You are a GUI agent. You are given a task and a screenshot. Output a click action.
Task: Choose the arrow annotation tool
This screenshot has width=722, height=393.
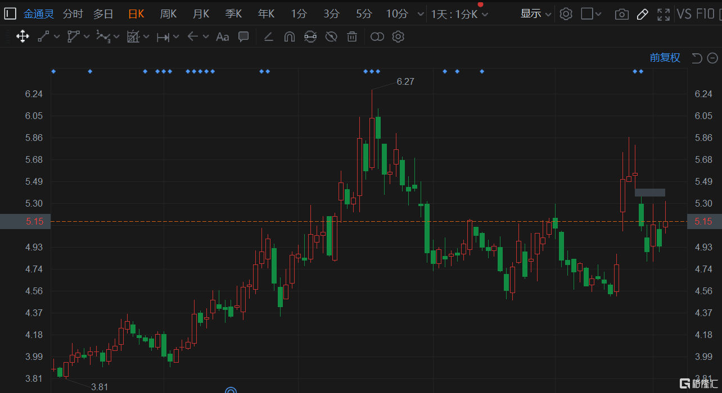[x=193, y=37]
